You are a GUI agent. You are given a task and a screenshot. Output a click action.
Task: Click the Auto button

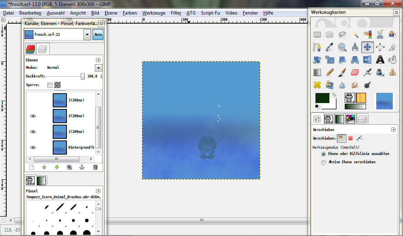[98, 34]
